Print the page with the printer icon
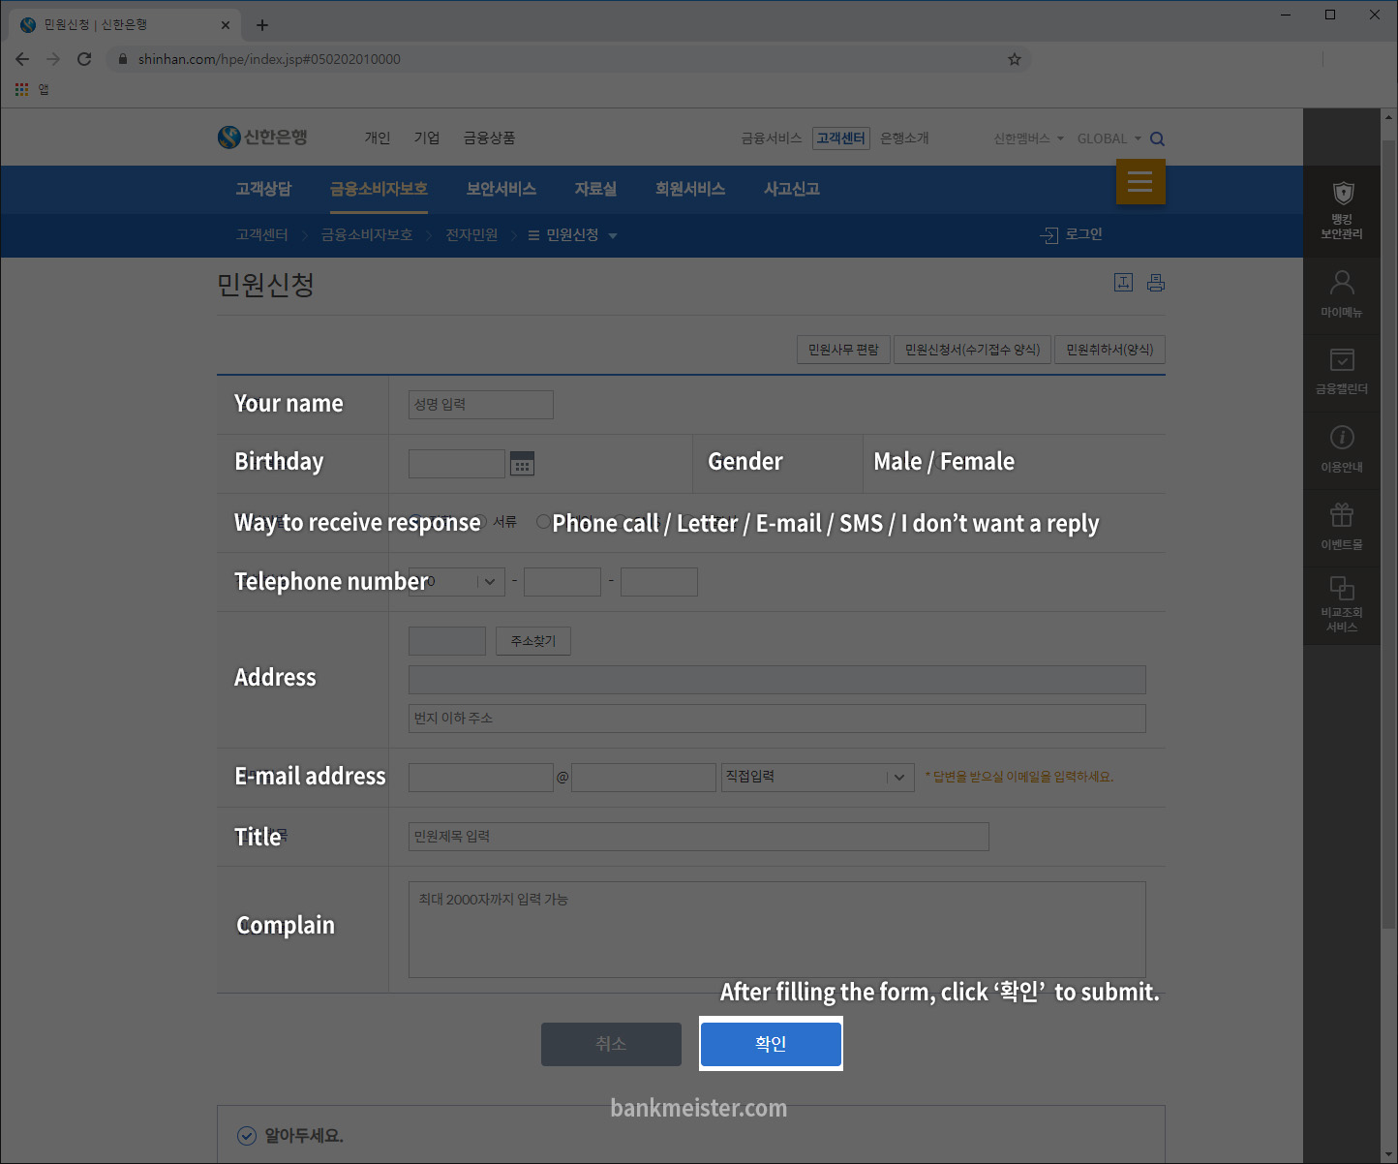The height and width of the screenshot is (1164, 1398). tap(1156, 283)
